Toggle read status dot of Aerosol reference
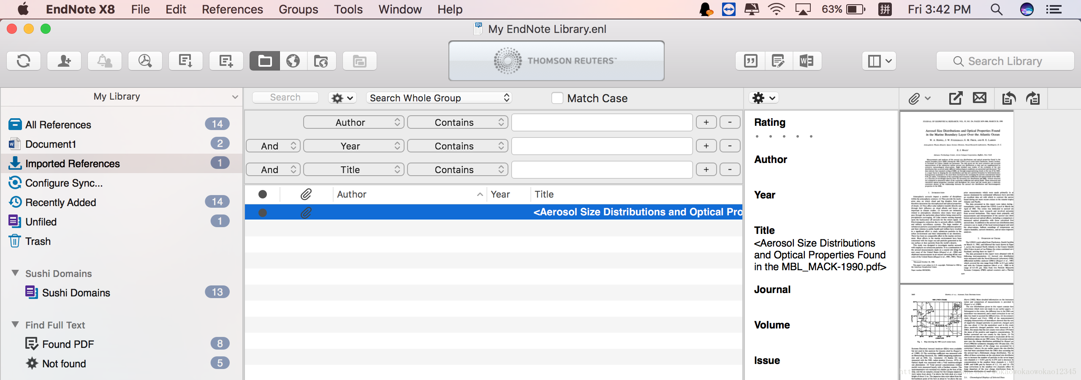Screen dimensions: 1081x380 (263, 212)
